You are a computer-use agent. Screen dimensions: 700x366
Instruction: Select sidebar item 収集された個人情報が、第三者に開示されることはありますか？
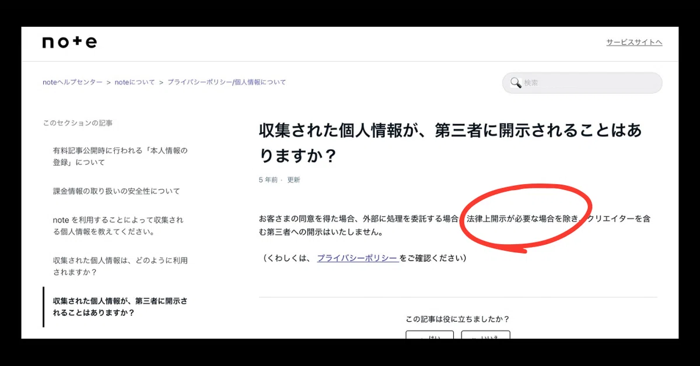tap(120, 307)
